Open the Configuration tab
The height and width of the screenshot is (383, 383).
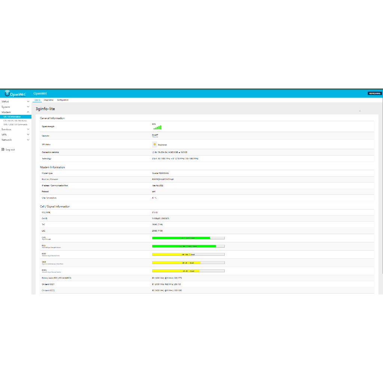tap(63, 100)
